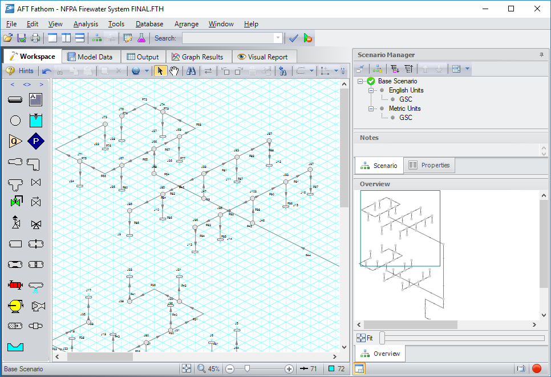Pick the Assigned Flow Q junction icon
Viewport: 551px width, 377px height.
(x=15, y=141)
